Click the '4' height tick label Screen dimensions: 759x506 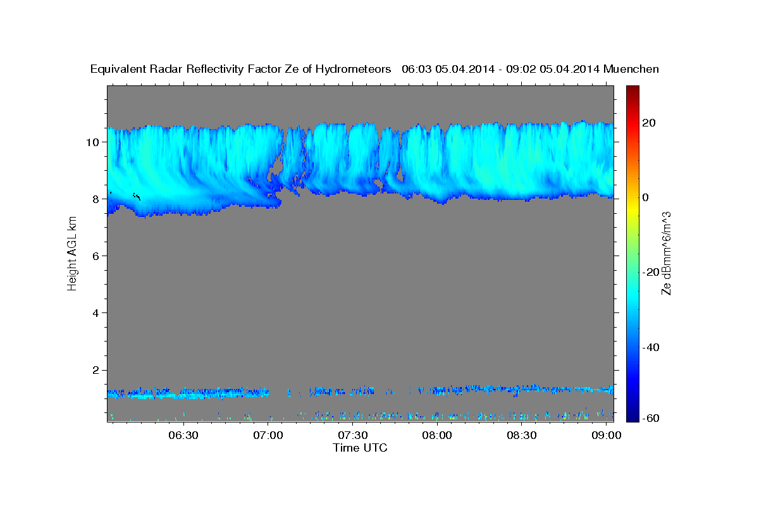[97, 312]
